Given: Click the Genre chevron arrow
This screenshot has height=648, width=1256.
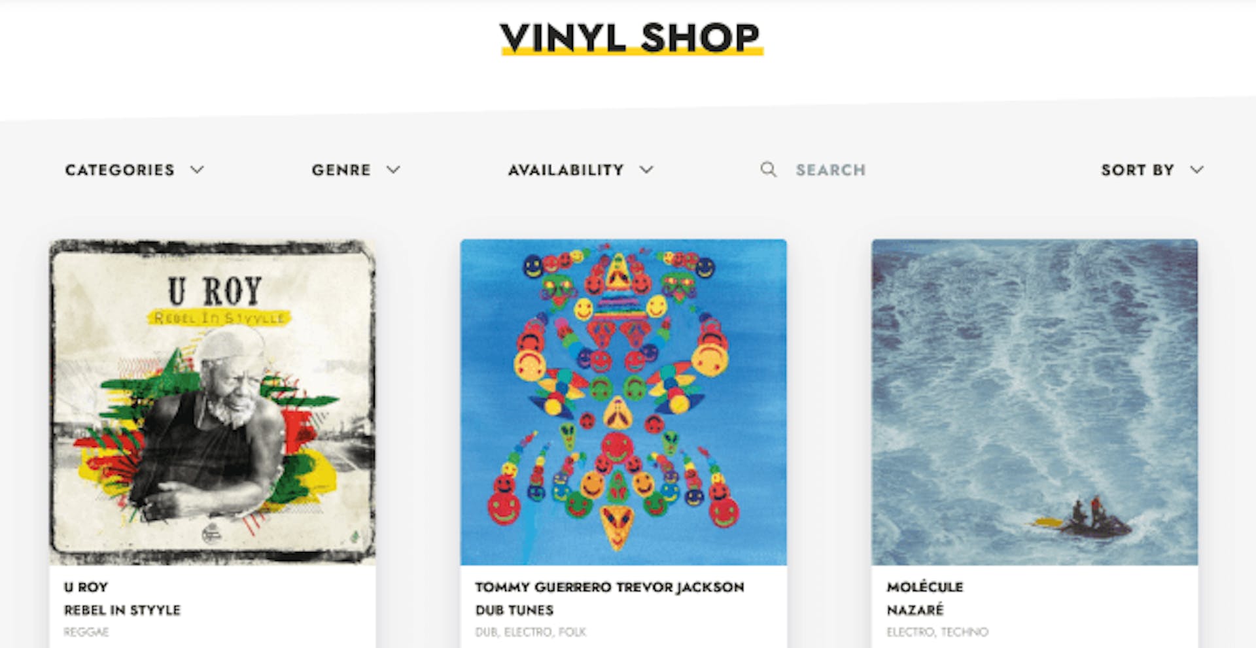Looking at the screenshot, I should (x=393, y=170).
